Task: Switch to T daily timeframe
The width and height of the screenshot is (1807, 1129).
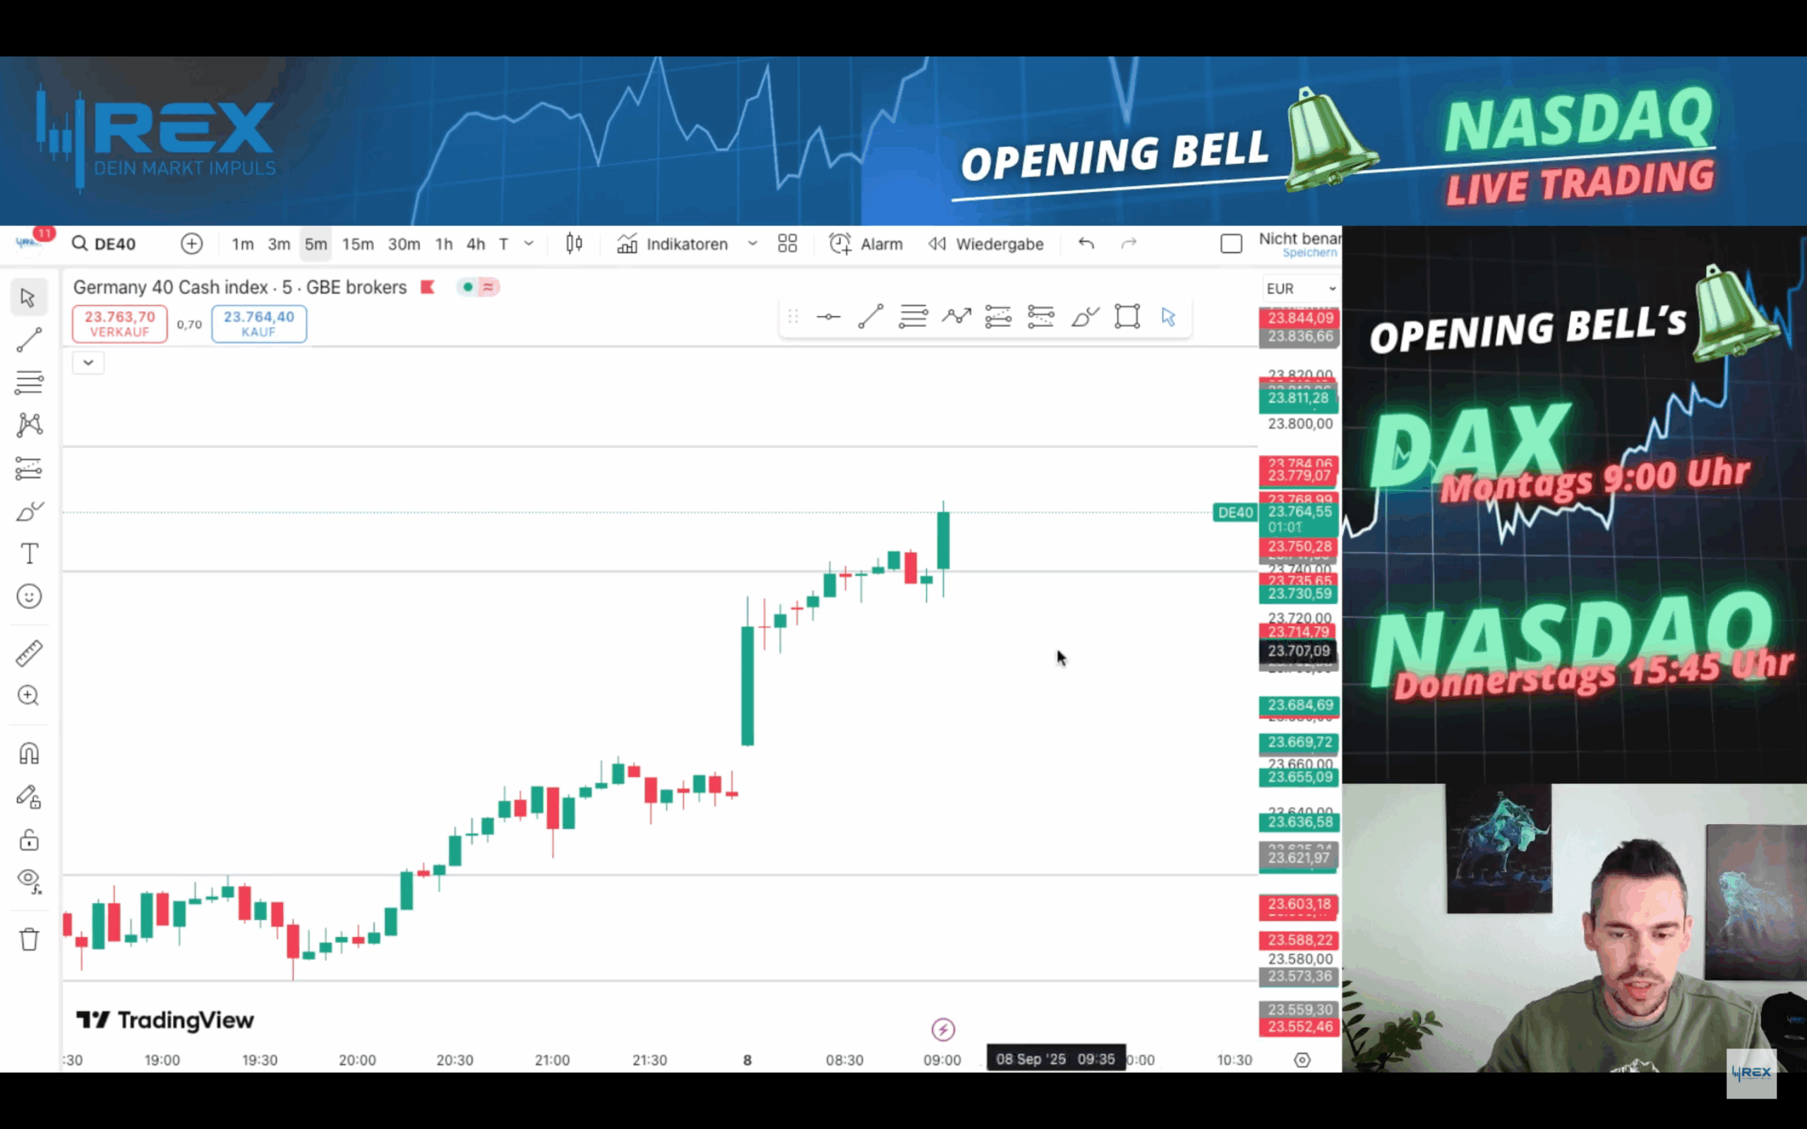Action: (x=504, y=244)
